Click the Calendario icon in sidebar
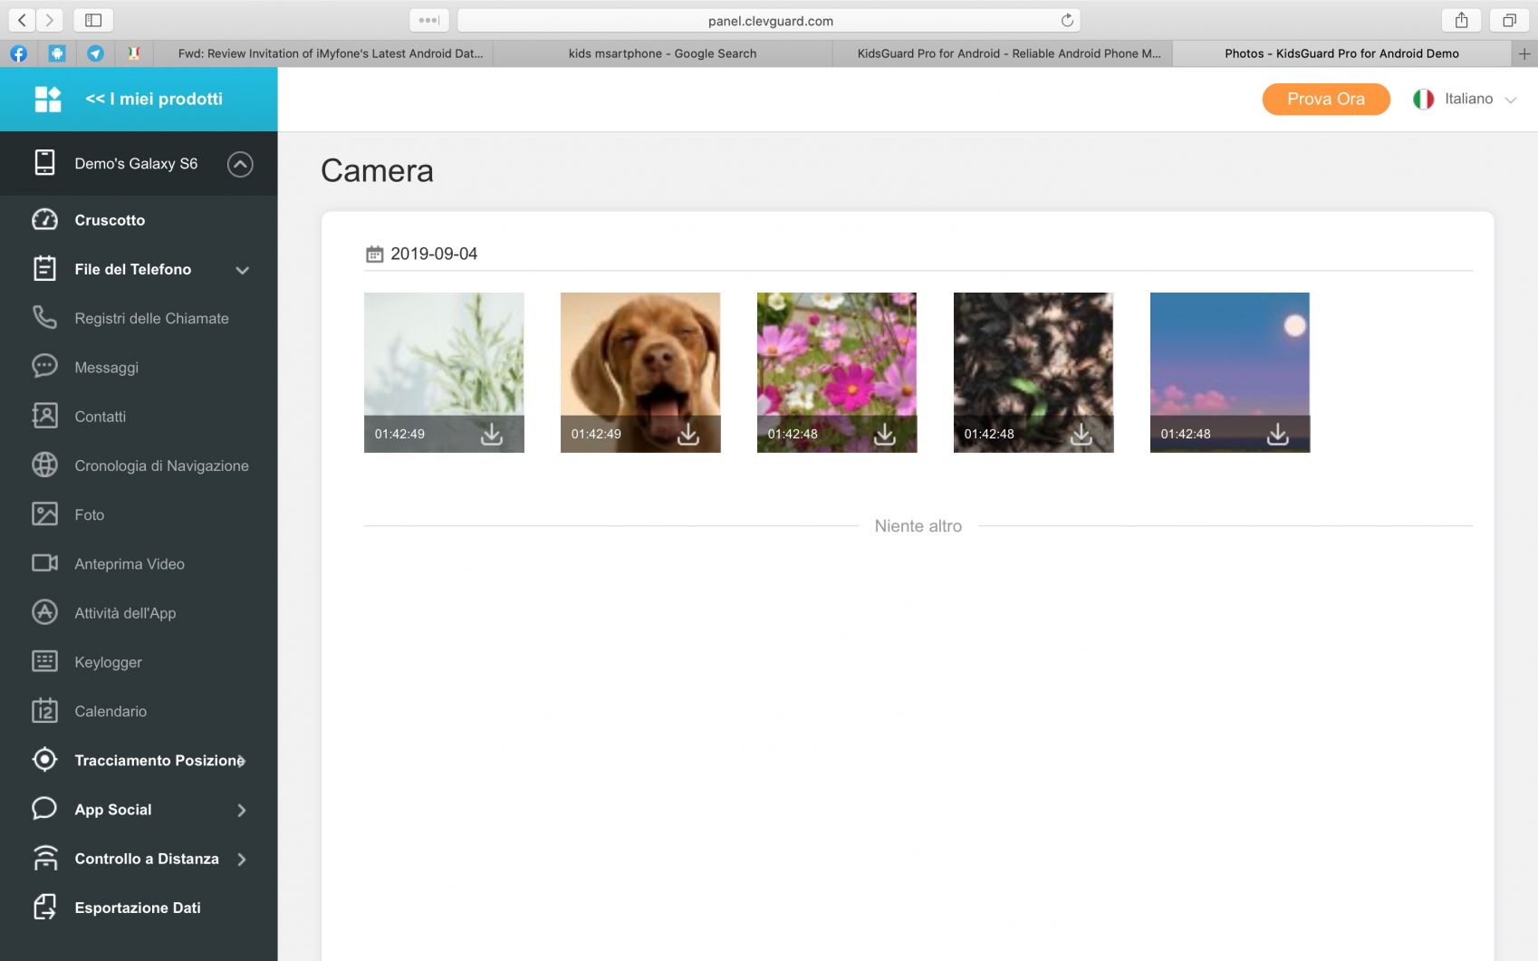 click(x=44, y=711)
